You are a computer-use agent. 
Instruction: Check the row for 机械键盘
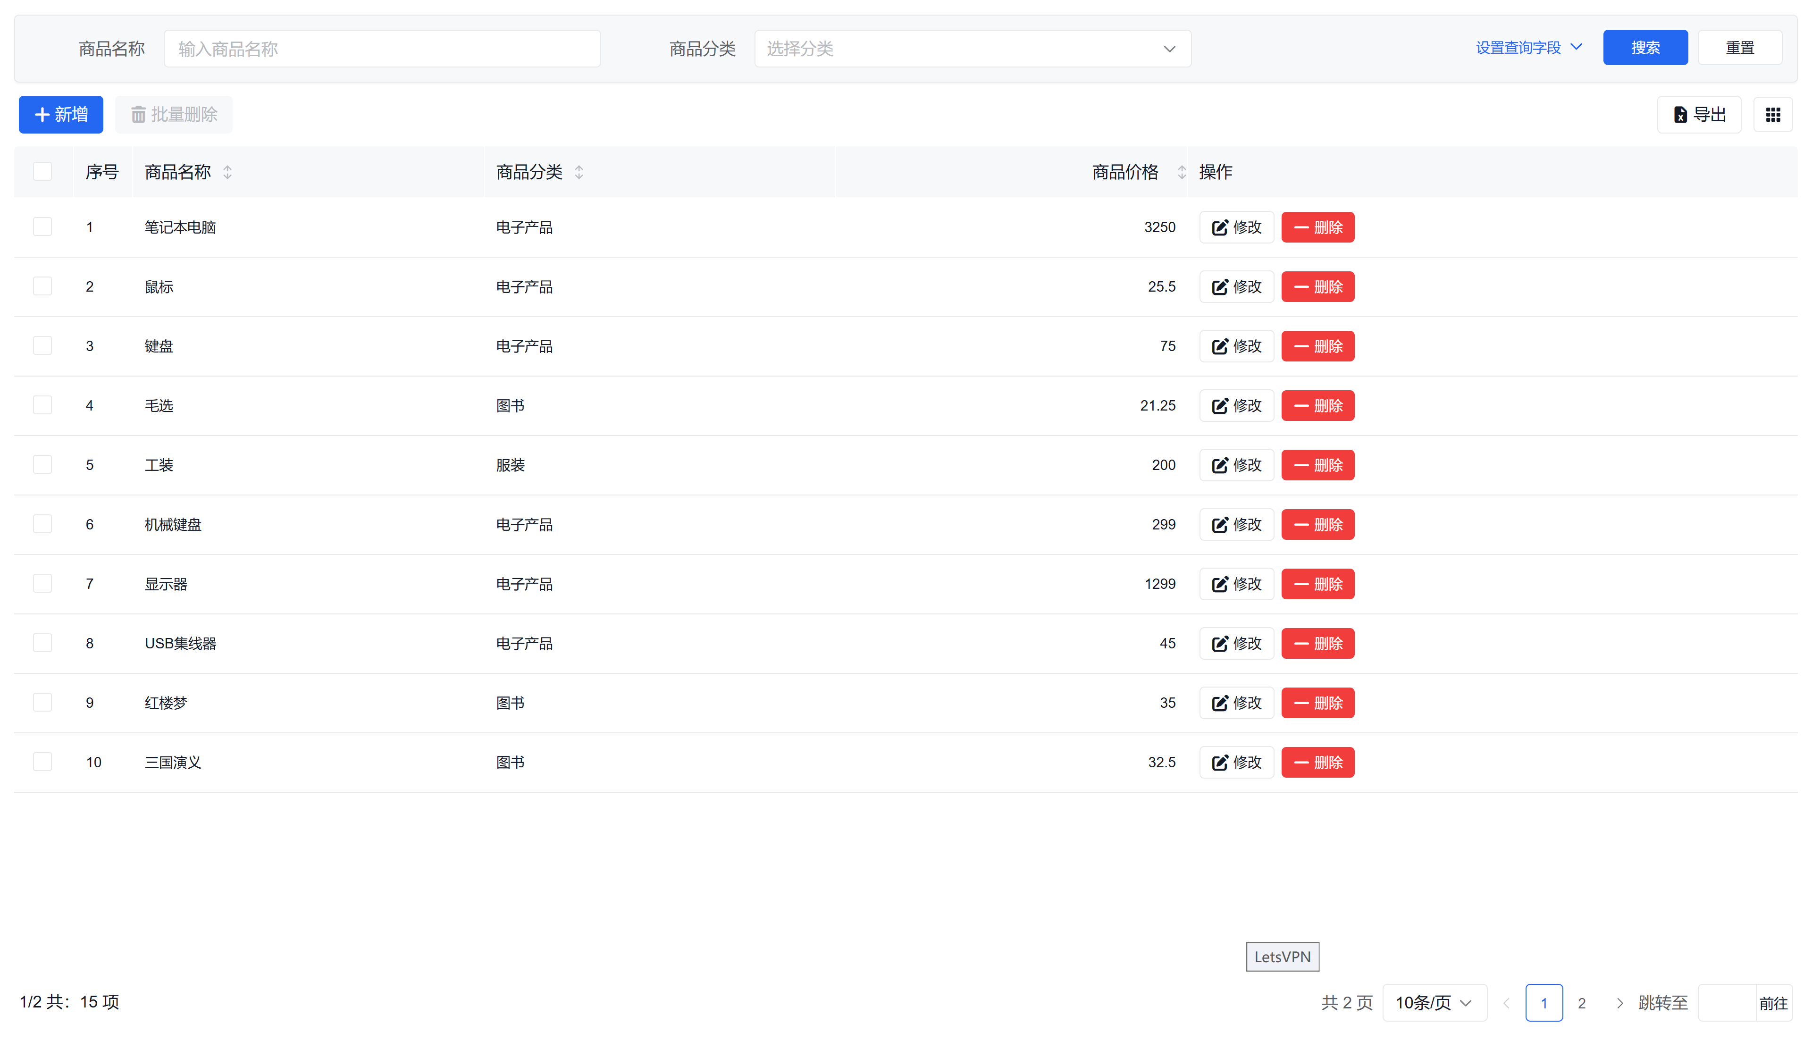[x=42, y=524]
